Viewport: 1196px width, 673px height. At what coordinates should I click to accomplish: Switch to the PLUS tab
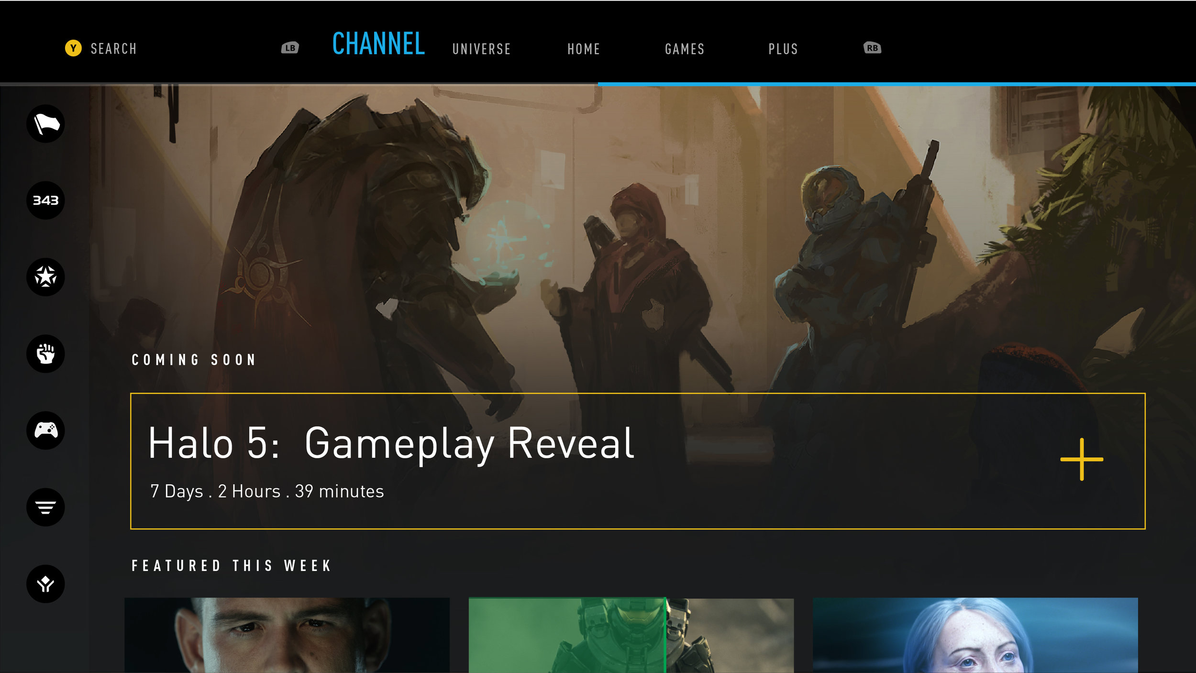coord(783,49)
